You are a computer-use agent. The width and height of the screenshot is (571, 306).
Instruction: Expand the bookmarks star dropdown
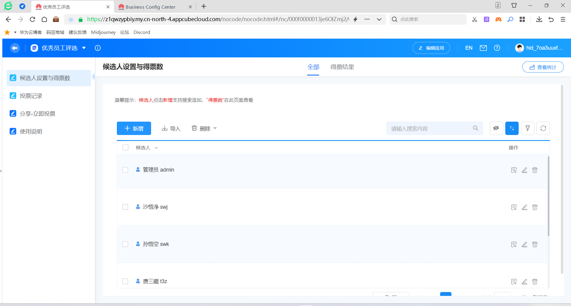click(x=15, y=32)
